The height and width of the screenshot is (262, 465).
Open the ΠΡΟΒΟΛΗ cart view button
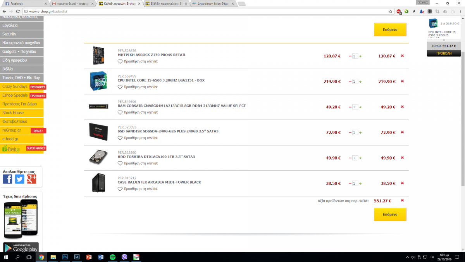444,54
